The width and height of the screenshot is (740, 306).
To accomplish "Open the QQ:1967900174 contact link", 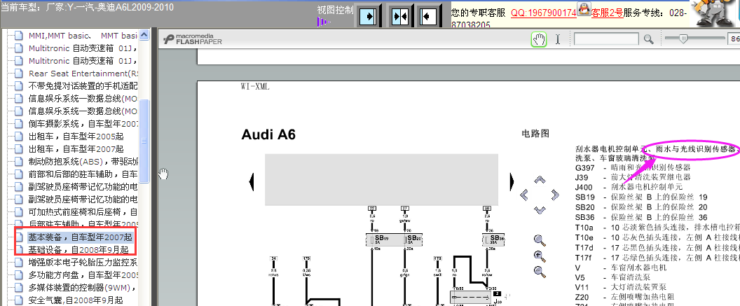I will [544, 13].
